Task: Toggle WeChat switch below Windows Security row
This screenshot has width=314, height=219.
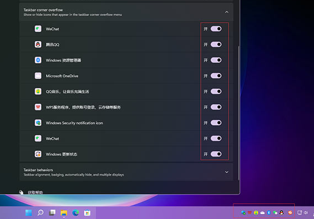Action: pos(216,138)
